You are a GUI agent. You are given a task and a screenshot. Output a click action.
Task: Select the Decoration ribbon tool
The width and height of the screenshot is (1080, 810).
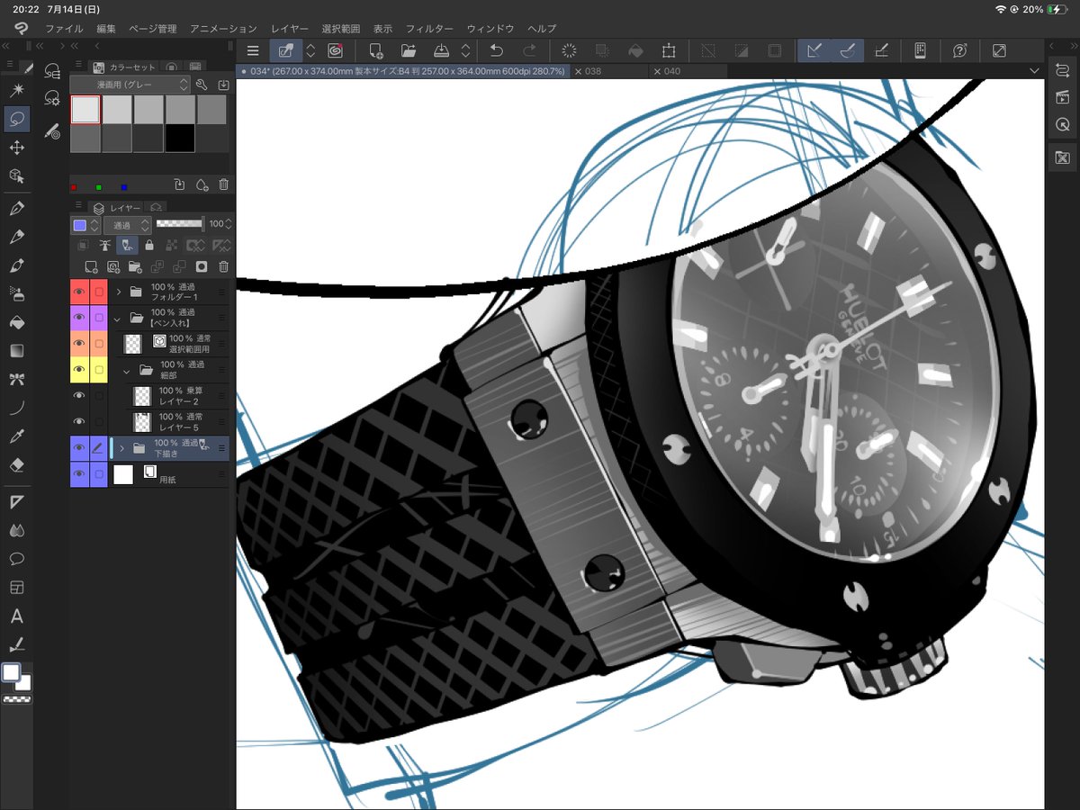[16, 379]
